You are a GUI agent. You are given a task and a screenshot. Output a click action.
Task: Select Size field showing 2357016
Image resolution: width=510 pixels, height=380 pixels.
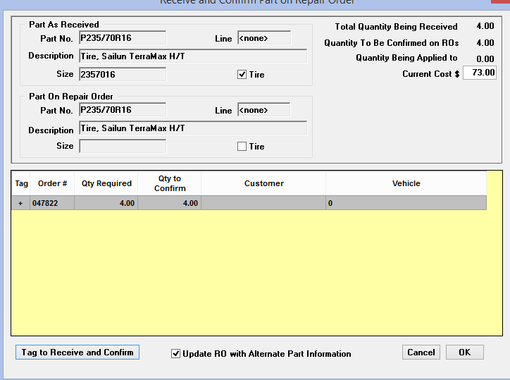coord(123,74)
